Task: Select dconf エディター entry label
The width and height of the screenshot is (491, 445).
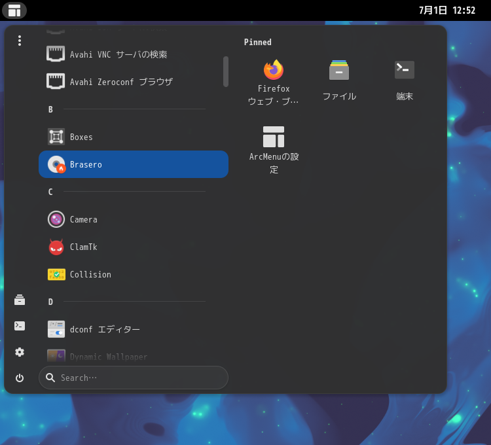Action: point(105,329)
